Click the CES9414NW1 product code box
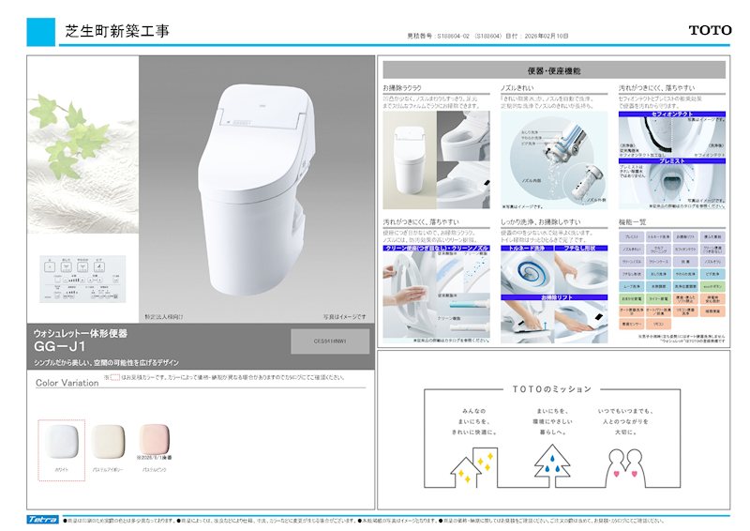750x531 pixels. click(324, 341)
